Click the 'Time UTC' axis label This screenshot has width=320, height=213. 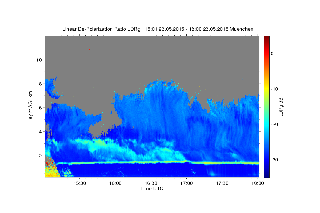click(152, 189)
